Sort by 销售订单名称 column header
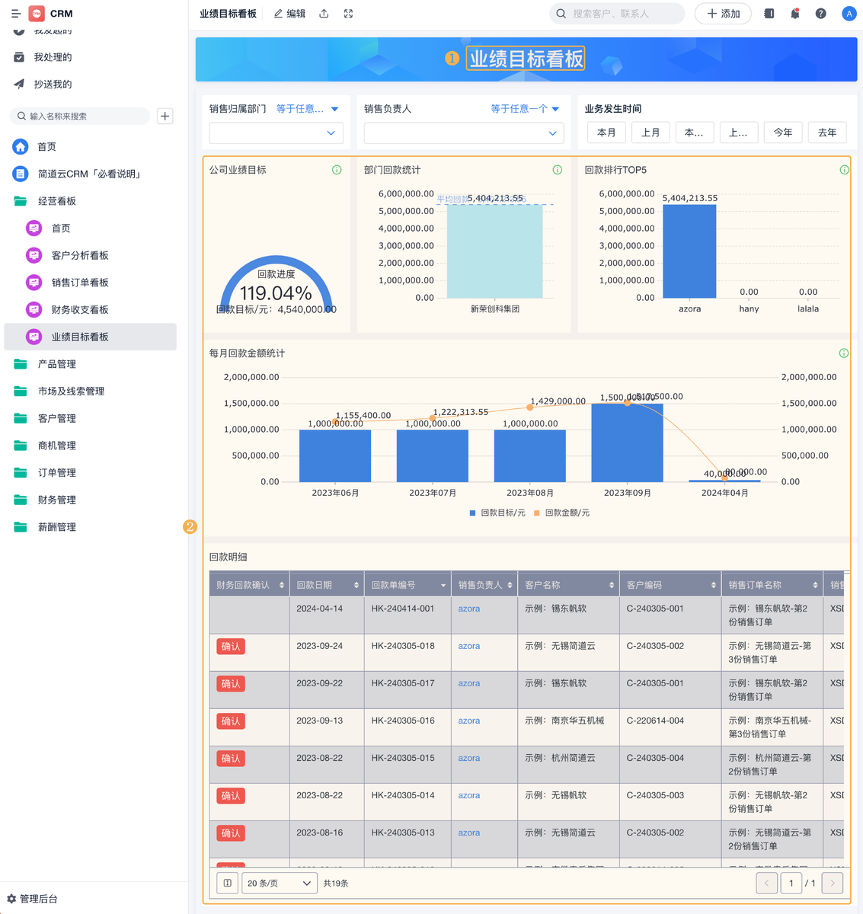Screen dimensions: 863x914 (x=772, y=585)
